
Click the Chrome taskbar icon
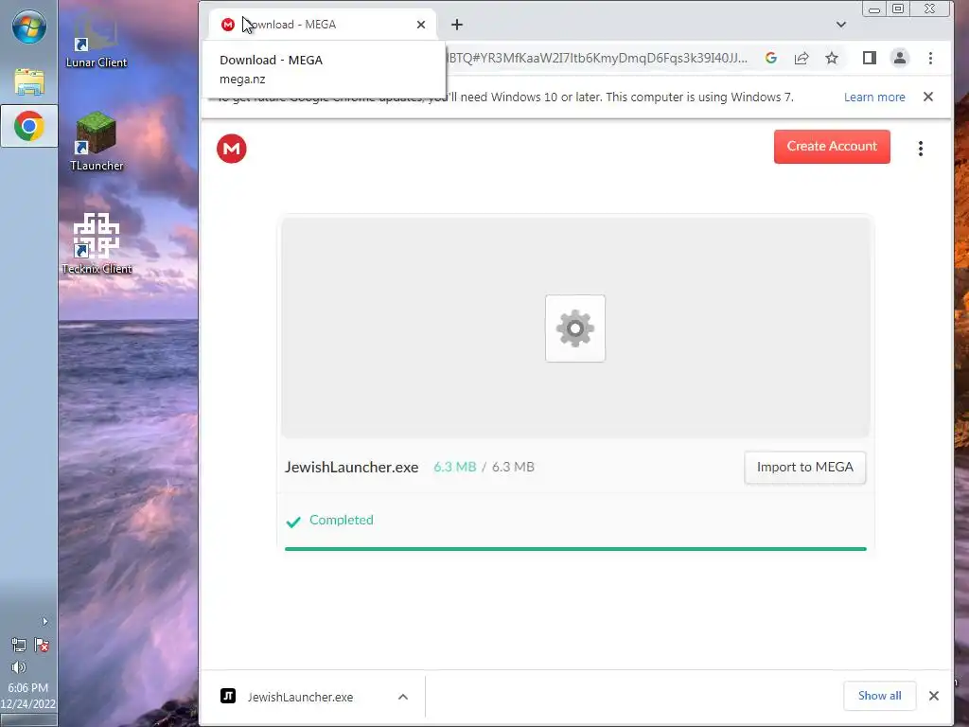coord(29,126)
